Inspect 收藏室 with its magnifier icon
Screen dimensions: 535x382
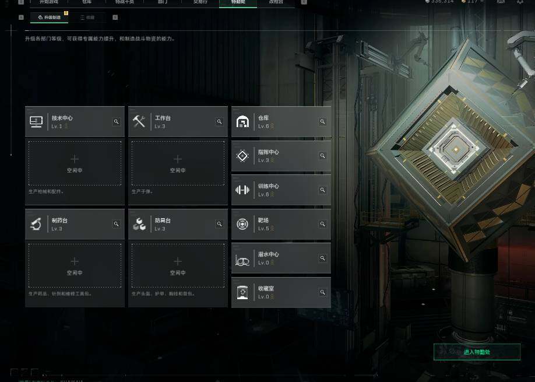322,292
